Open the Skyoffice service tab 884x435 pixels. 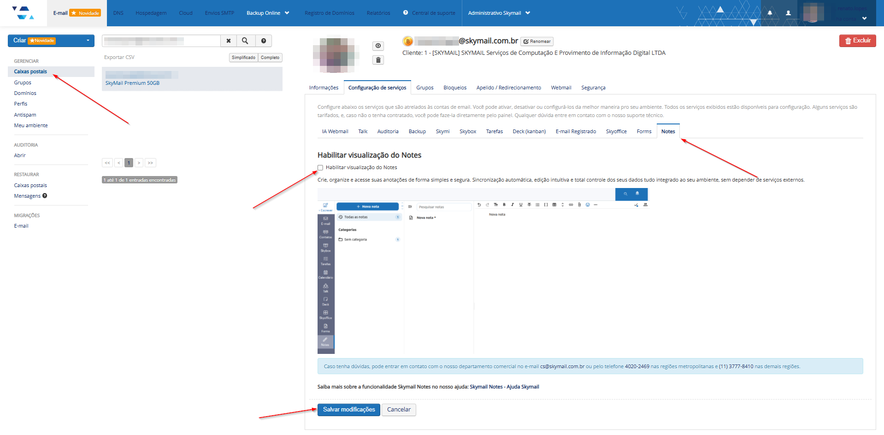(x=616, y=131)
